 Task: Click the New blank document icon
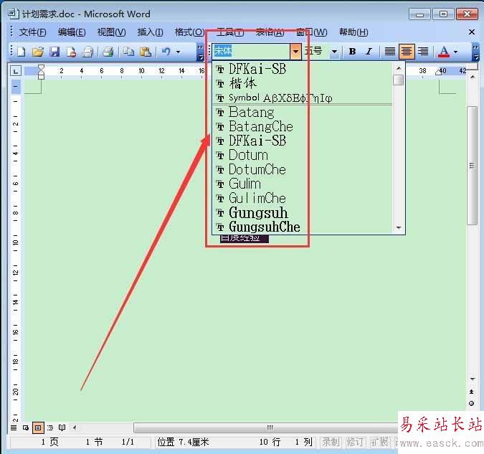(x=21, y=52)
